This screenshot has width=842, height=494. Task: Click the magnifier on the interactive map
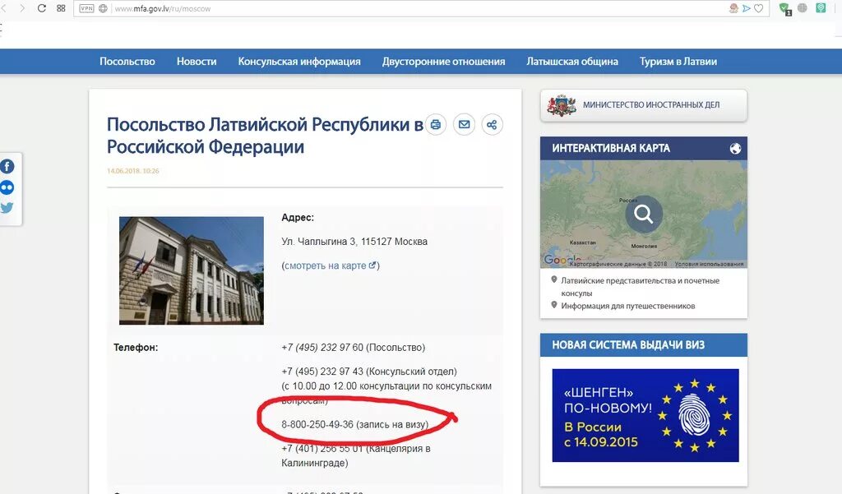click(x=644, y=215)
